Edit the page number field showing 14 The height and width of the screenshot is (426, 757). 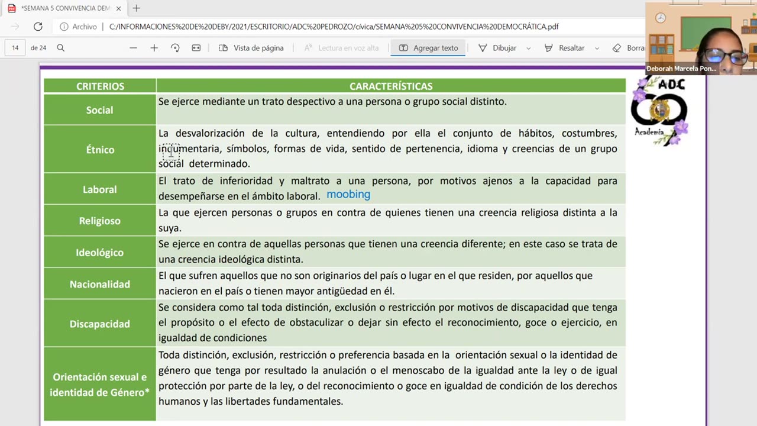15,48
